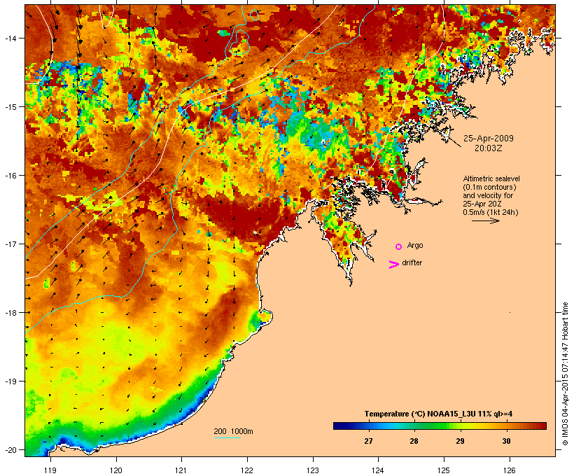Click the time text 20:03Z
Viewport: 574px width, 476px height.
pyautogui.click(x=489, y=148)
